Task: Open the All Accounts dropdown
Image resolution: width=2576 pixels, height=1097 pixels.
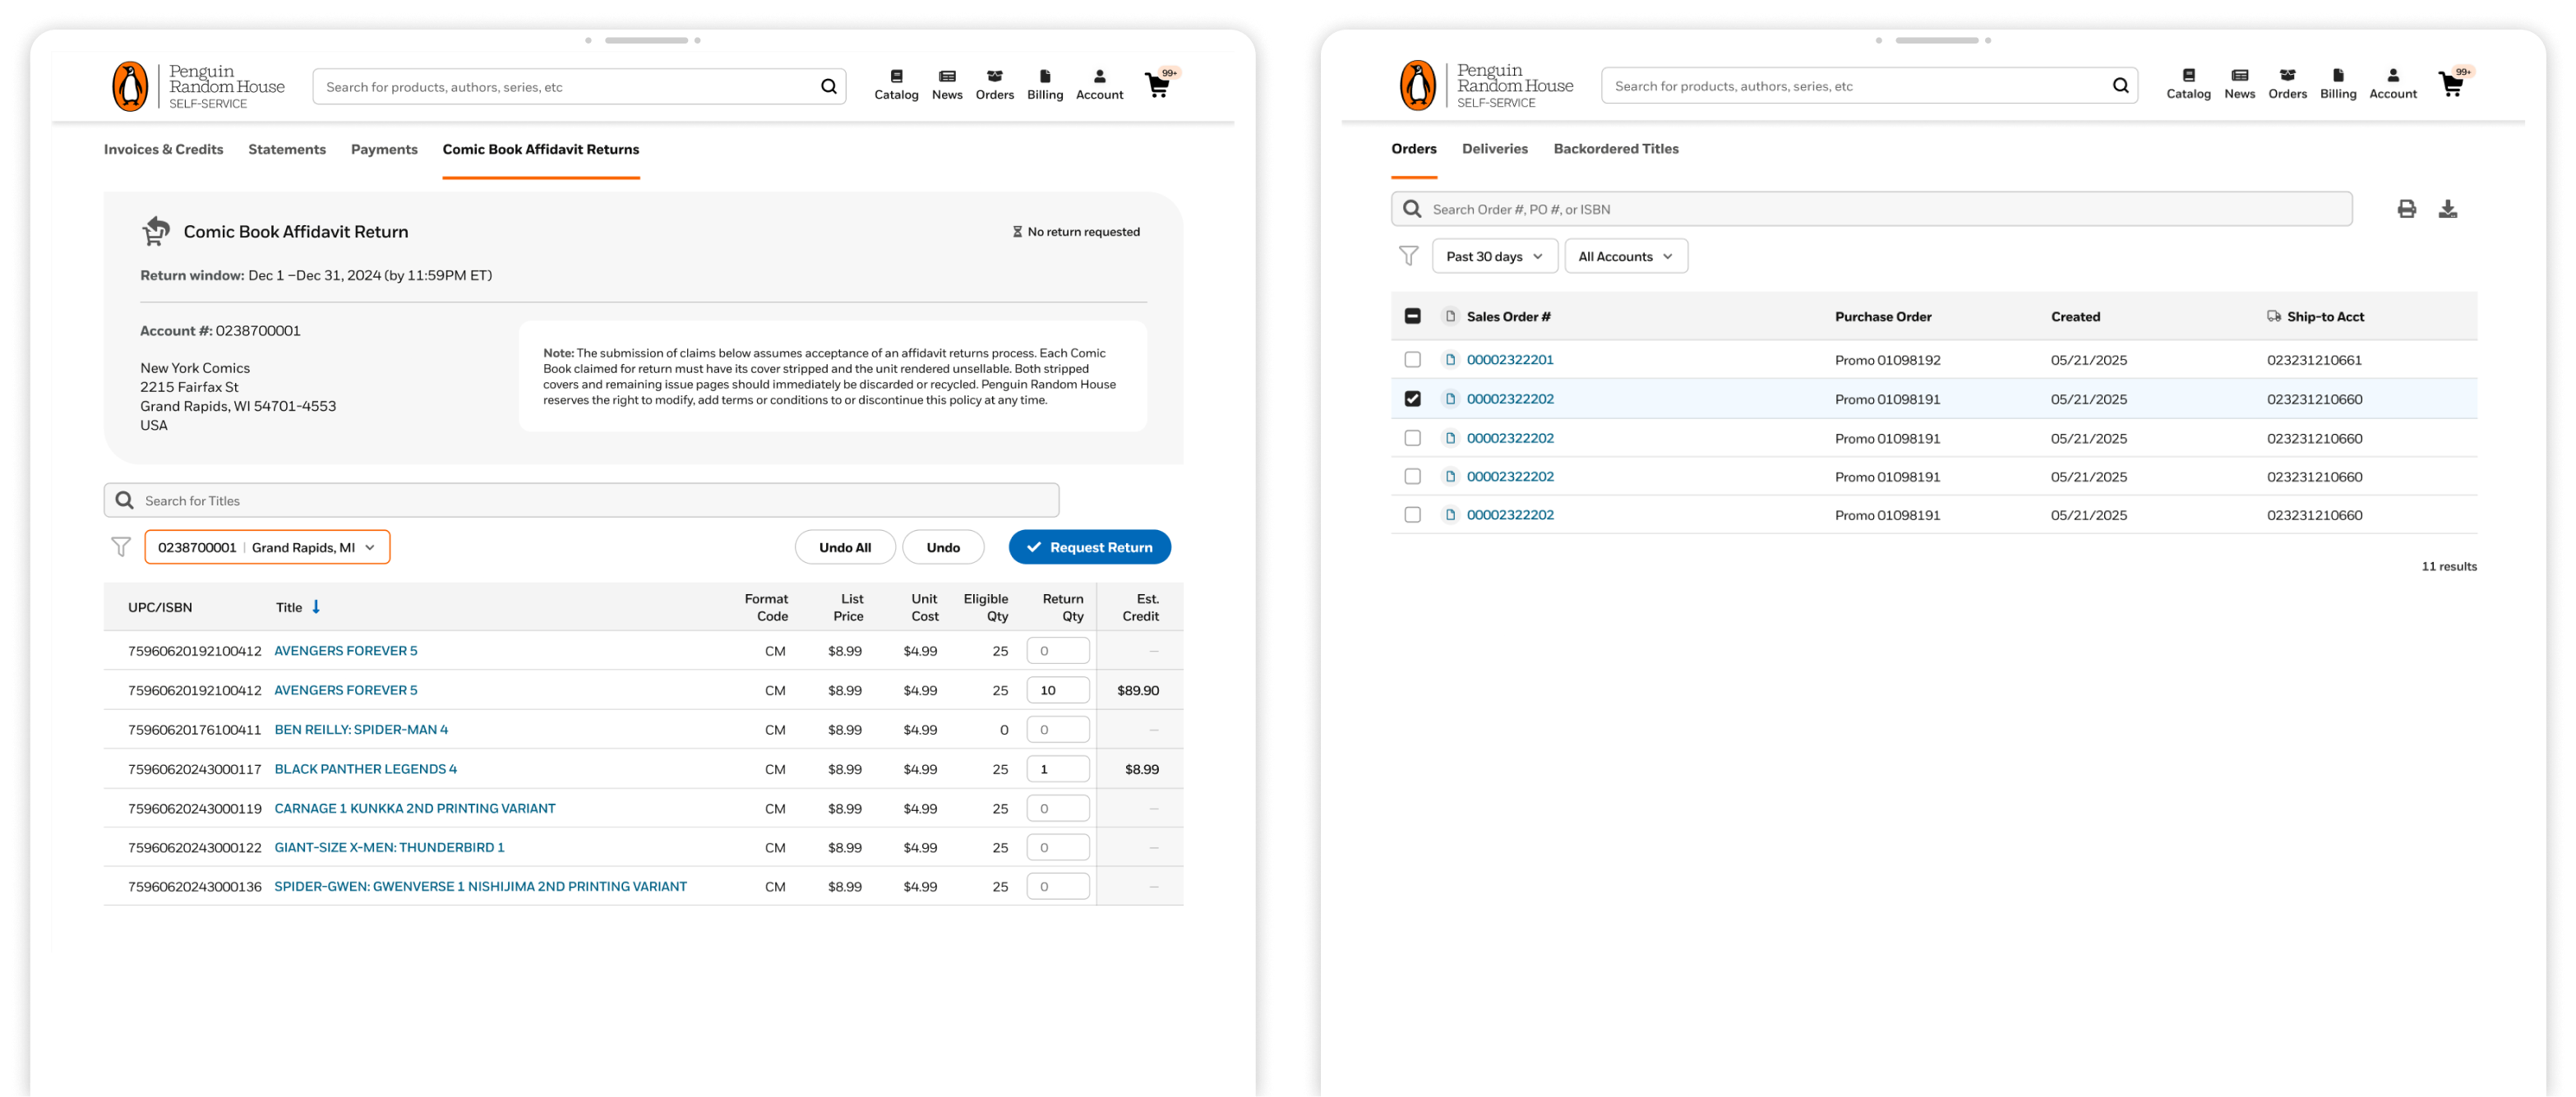Action: [1625, 256]
